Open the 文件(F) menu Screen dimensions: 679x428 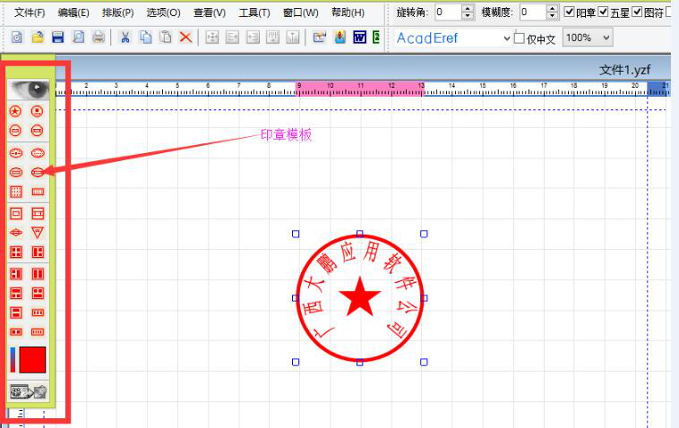(x=30, y=13)
